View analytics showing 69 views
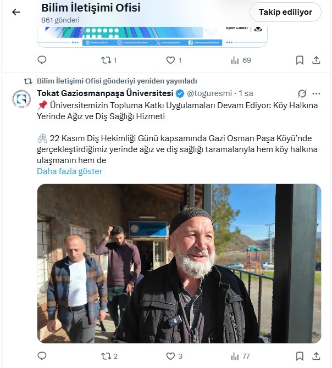Viewport: 332px width, 368px height. 241,60
